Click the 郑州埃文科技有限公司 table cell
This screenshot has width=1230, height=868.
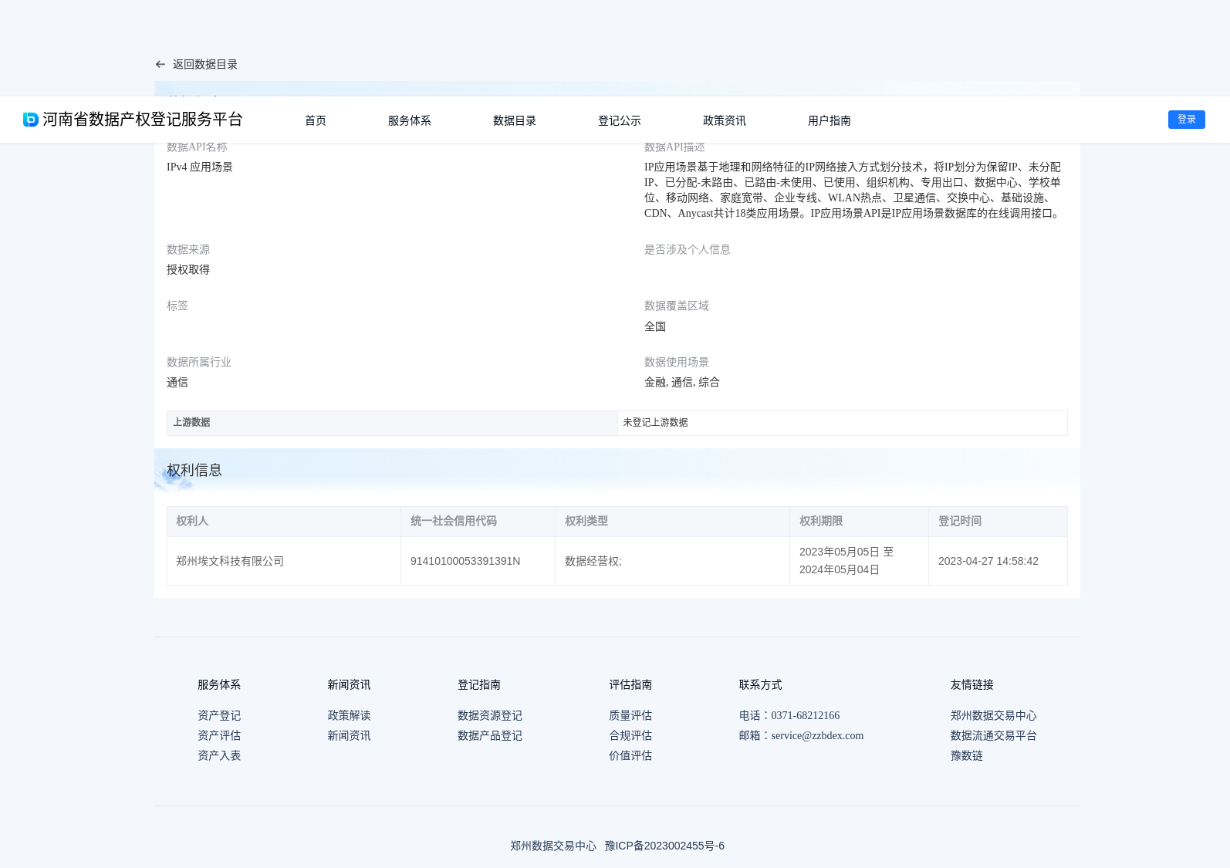tap(284, 561)
